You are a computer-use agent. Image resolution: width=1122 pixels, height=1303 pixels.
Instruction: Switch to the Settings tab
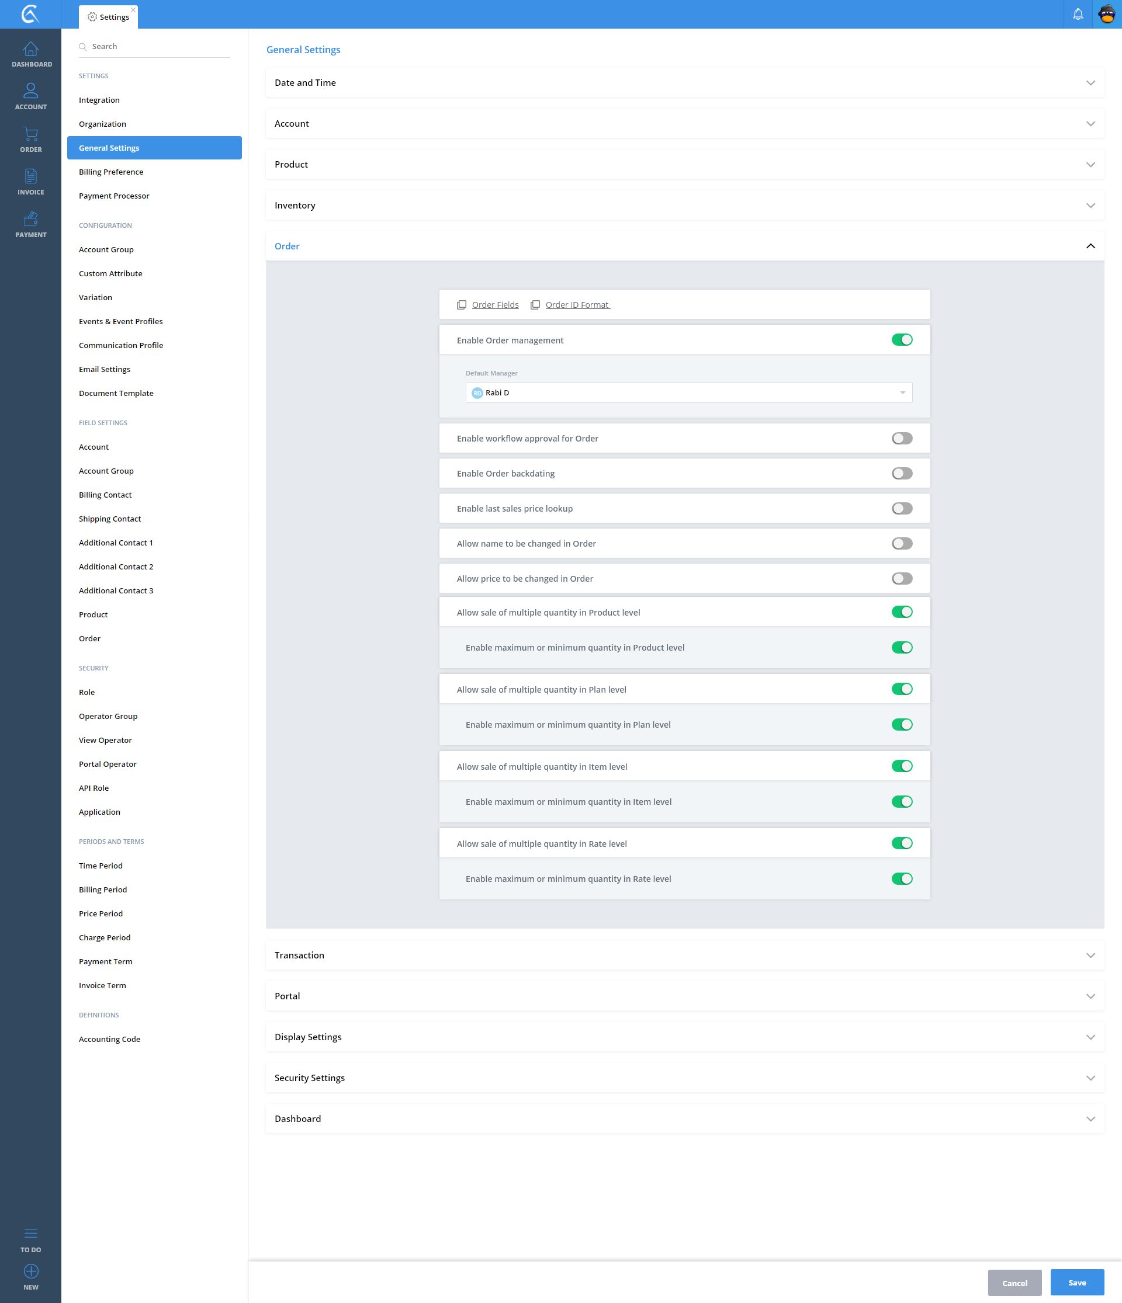(109, 17)
